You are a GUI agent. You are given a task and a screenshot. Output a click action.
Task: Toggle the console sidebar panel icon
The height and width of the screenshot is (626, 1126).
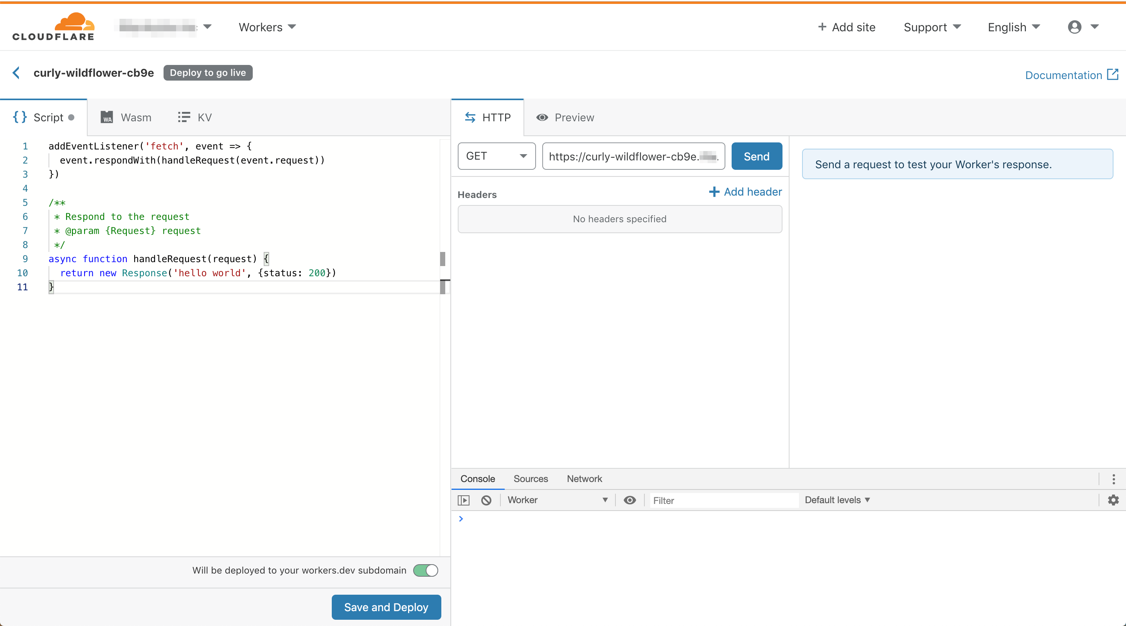coord(463,500)
